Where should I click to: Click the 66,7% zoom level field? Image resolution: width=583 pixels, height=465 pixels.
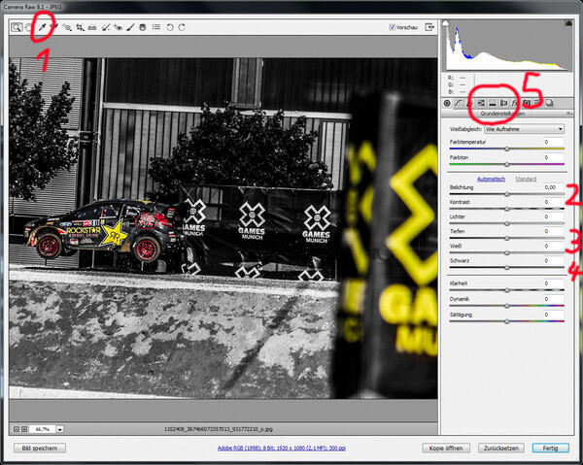point(43,429)
